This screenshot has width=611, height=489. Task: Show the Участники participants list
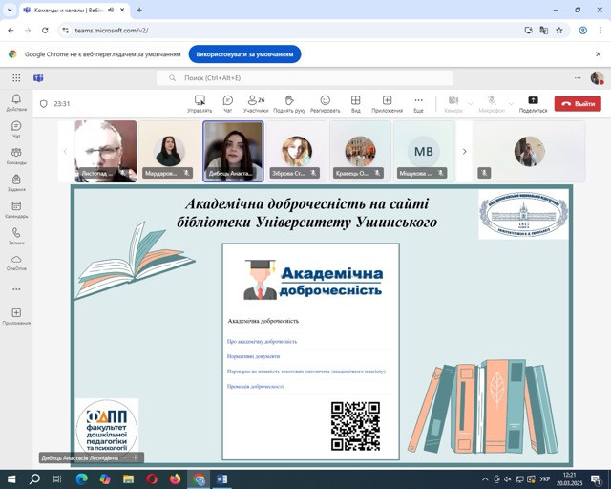[256, 103]
